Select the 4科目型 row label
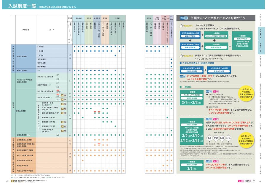Viewport: 267px width, 186px height. [40, 51]
